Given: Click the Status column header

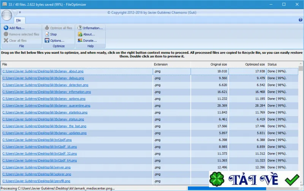Looking at the screenshot, I should (272, 64).
